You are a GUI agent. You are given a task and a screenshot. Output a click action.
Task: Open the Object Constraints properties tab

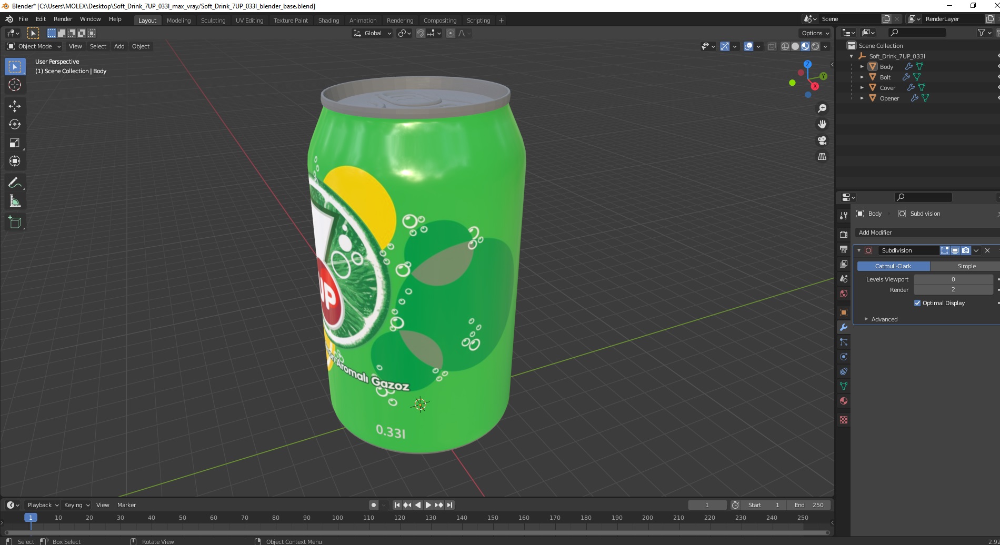click(844, 371)
